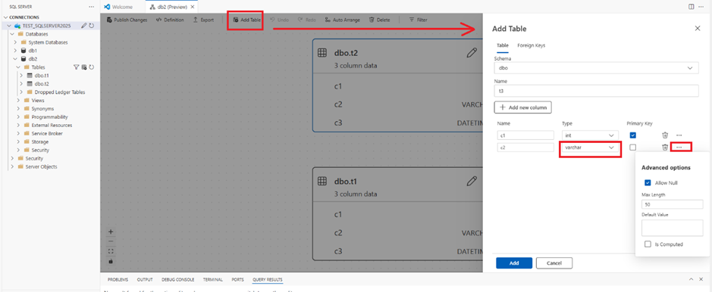This screenshot has height=292, width=712.
Task: Refresh the Tables node in object explorer
Action: pyautogui.click(x=91, y=67)
